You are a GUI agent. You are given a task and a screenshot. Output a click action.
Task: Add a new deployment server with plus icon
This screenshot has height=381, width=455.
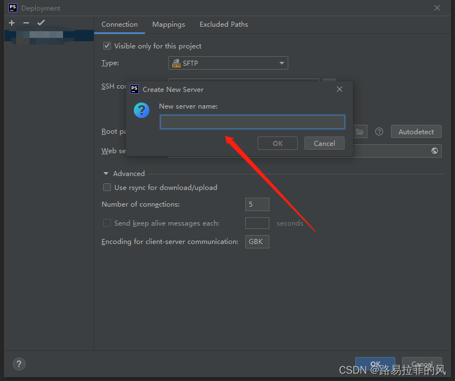tap(12, 23)
